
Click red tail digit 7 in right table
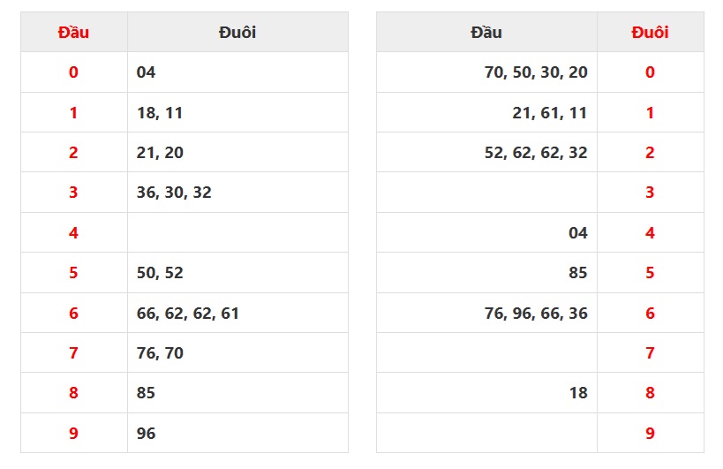pyautogui.click(x=650, y=352)
